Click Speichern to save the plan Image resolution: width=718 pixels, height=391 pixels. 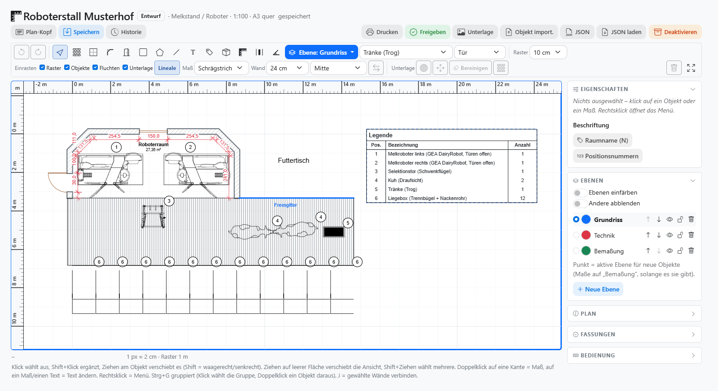[81, 32]
